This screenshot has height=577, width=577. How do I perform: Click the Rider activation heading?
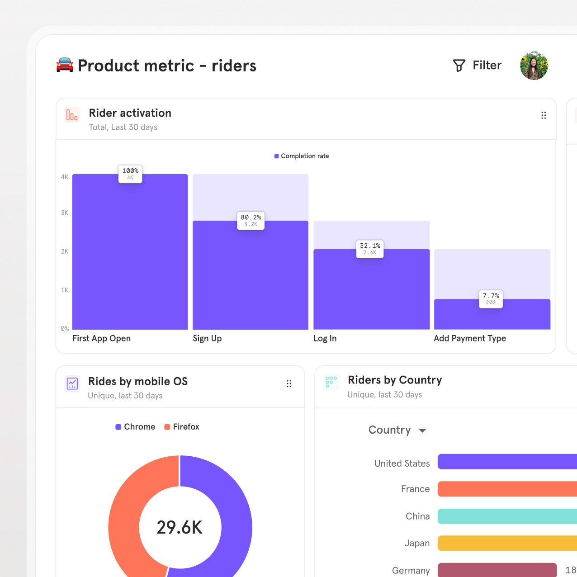tap(130, 113)
